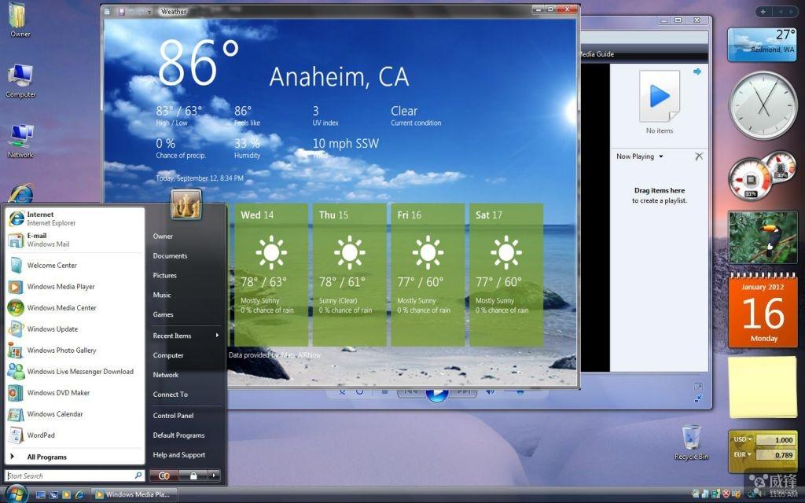Viewport: 805px width, 503px height.
Task: Click the power sleep button in Start menu
Action: click(164, 475)
